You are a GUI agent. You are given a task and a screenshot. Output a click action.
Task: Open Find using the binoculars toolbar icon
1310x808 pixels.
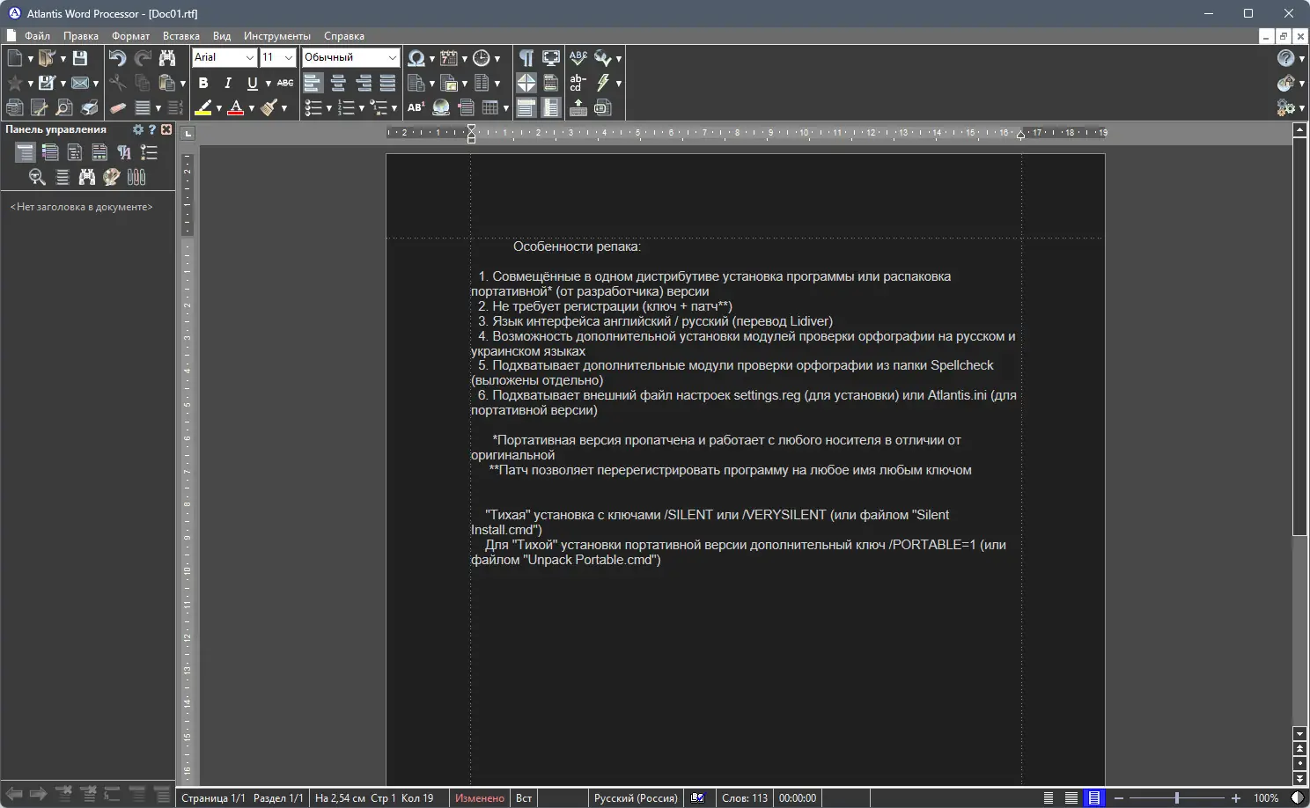166,57
